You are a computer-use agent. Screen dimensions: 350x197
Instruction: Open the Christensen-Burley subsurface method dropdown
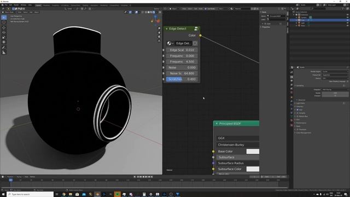(x=238, y=144)
